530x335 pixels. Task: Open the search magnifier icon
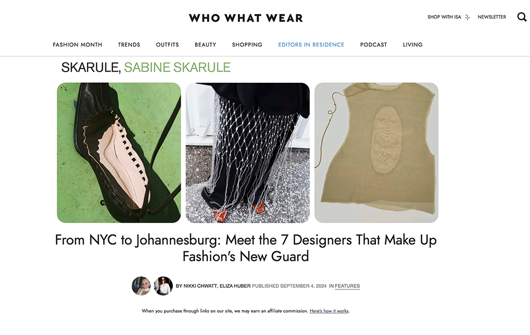(x=522, y=16)
